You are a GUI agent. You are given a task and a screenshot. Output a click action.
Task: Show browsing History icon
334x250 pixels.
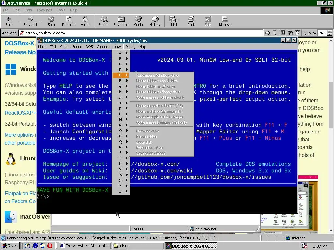[155, 21]
